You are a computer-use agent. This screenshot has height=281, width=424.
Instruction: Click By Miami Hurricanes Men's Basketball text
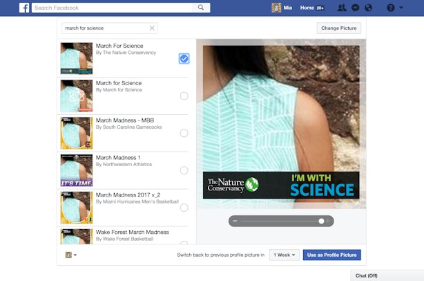point(137,201)
